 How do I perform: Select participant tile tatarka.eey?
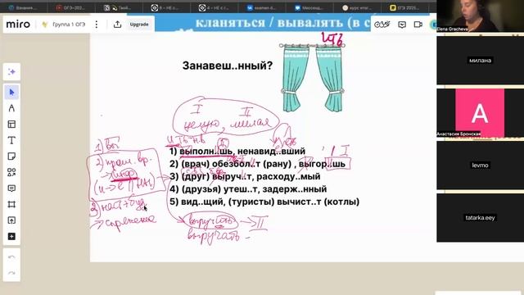point(480,218)
